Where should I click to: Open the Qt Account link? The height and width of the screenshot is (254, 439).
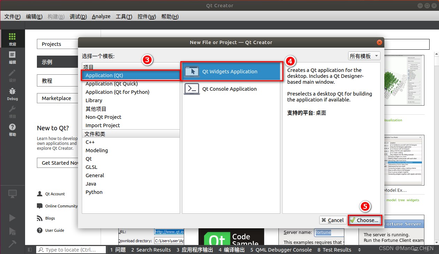[55, 194]
